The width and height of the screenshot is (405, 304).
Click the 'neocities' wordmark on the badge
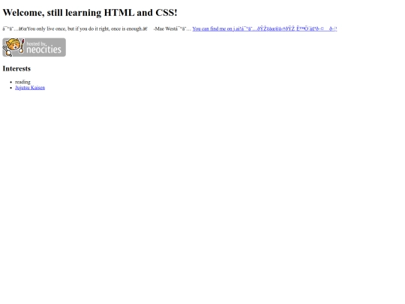tap(44, 50)
